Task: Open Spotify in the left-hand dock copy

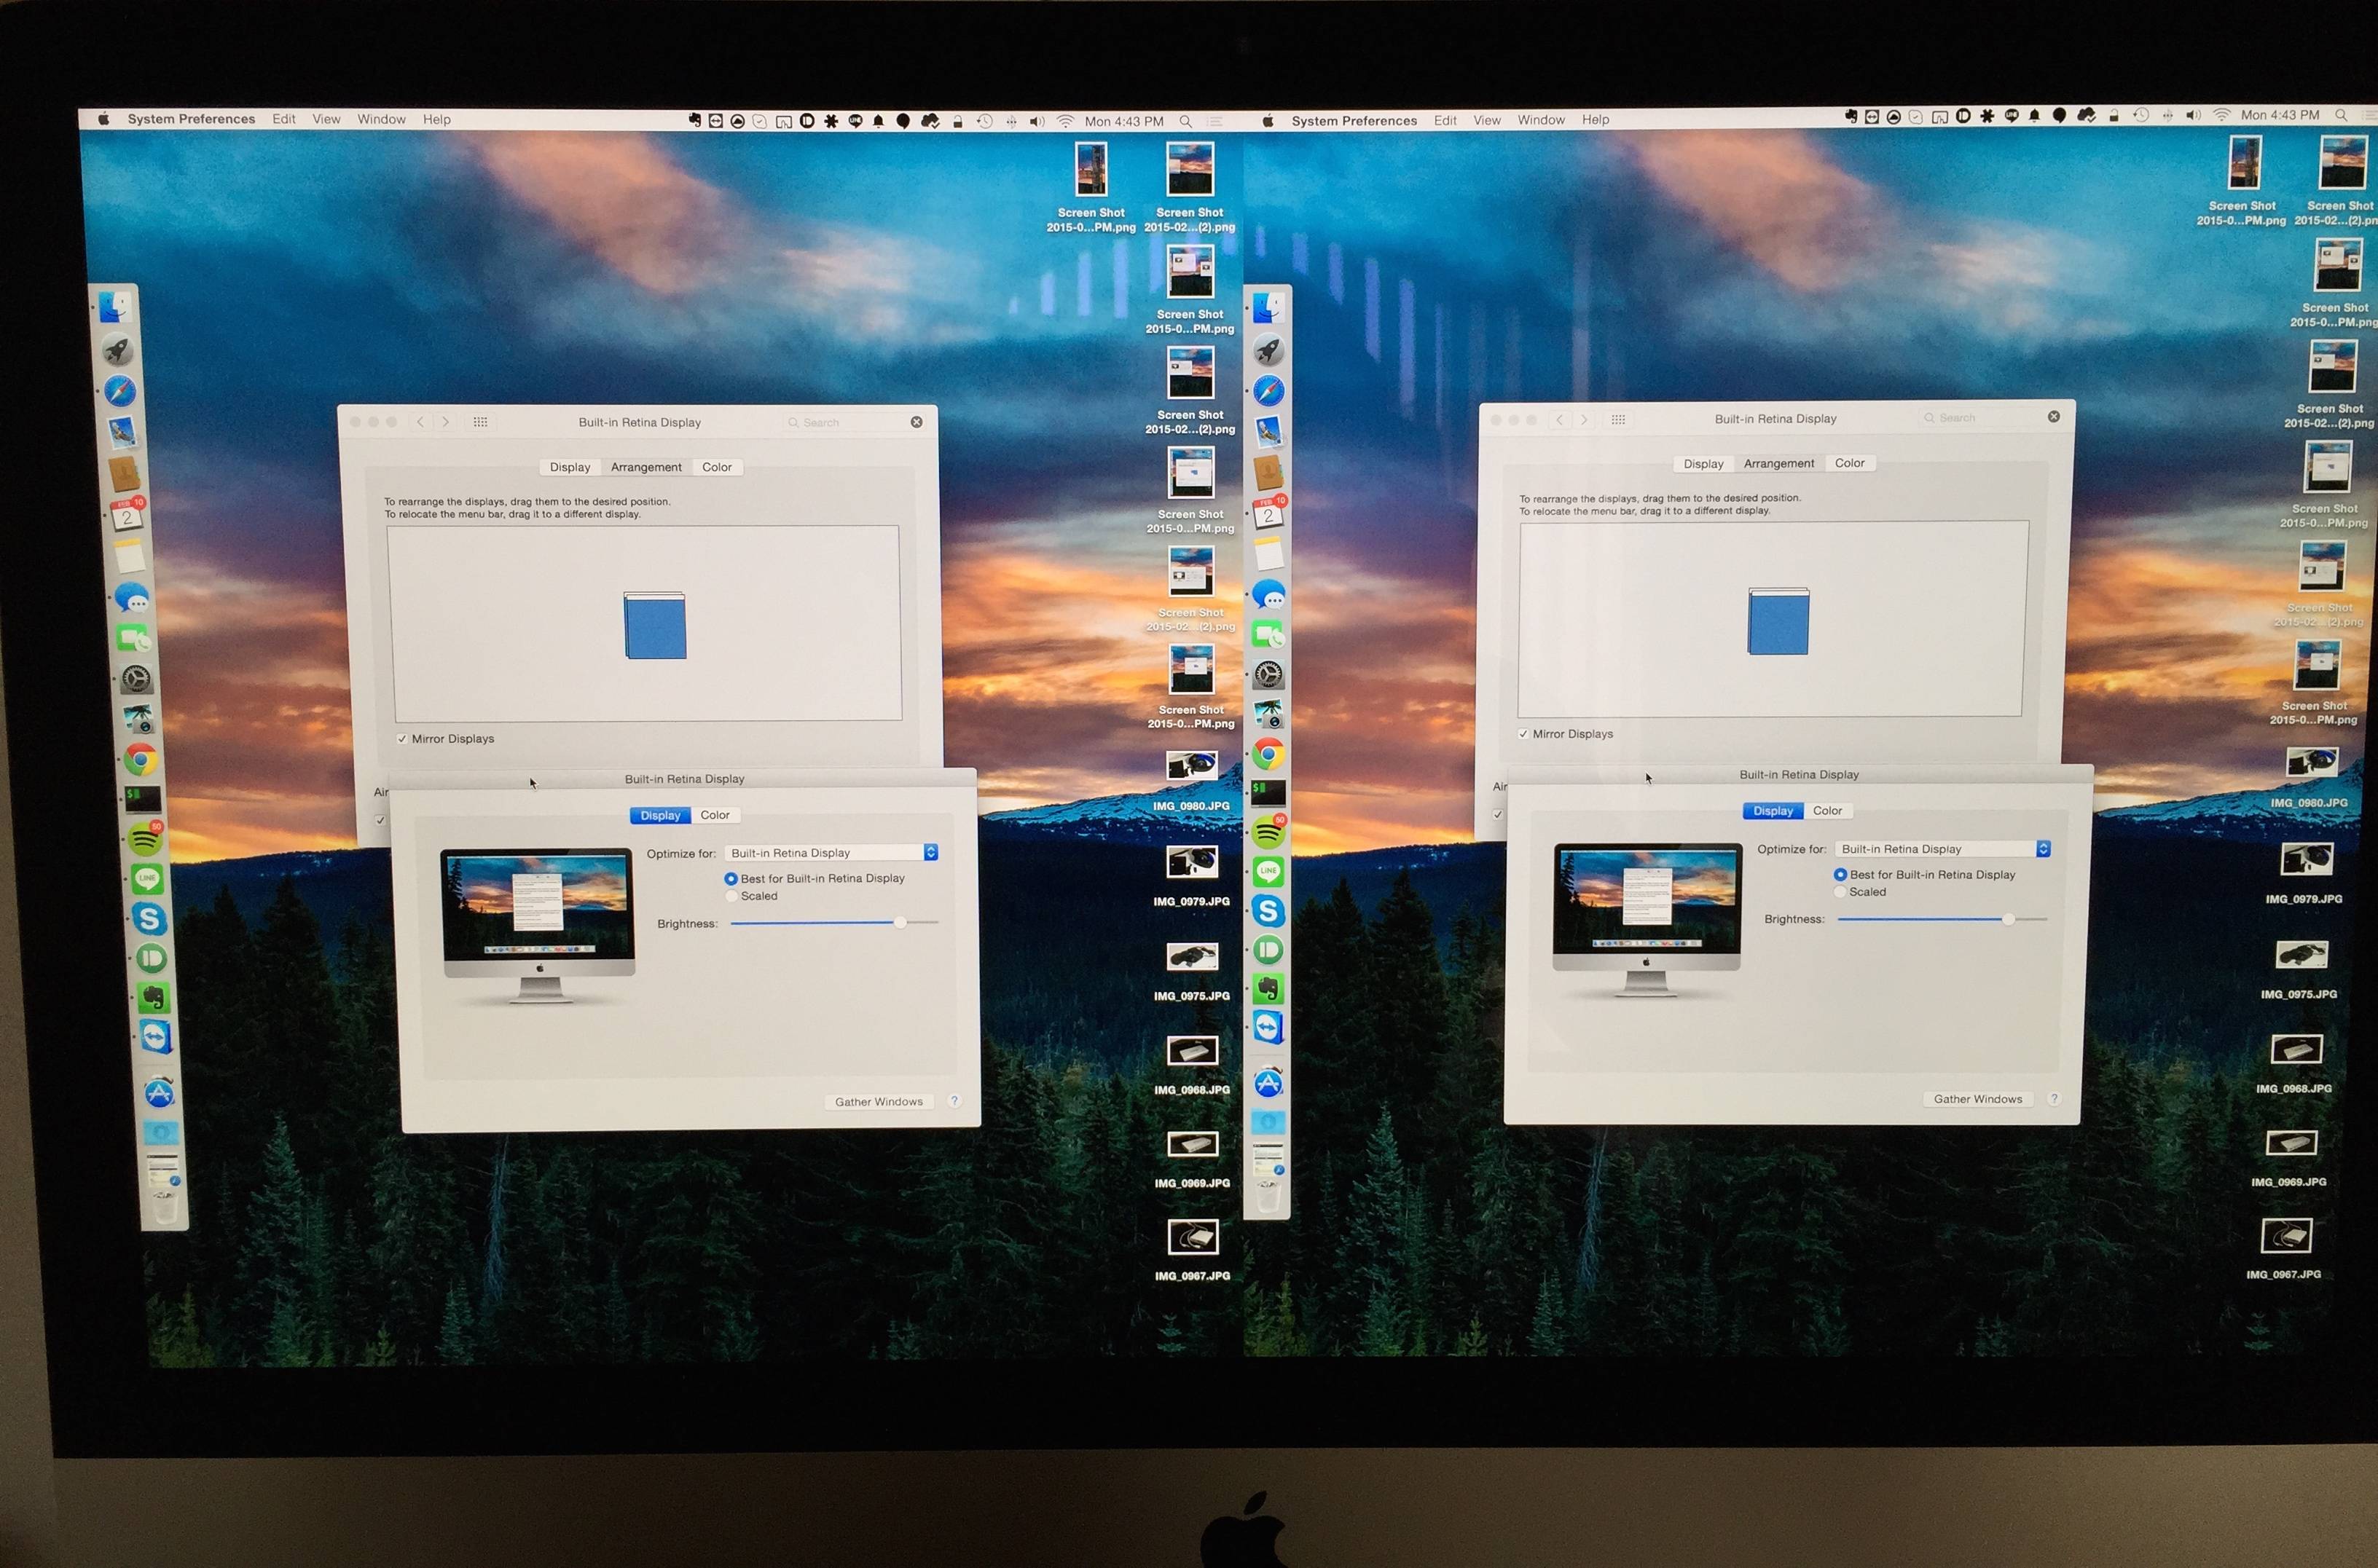Action: pyautogui.click(x=146, y=840)
